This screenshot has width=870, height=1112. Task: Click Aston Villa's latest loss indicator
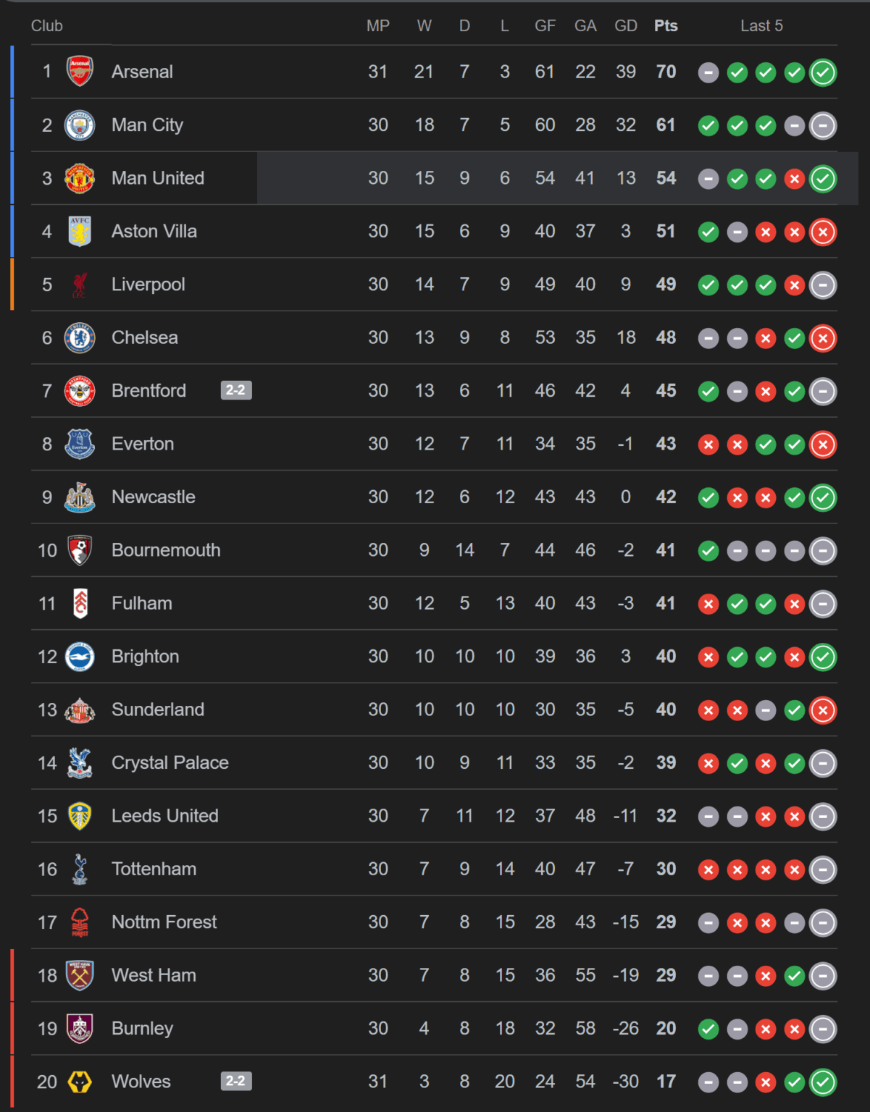point(822,232)
